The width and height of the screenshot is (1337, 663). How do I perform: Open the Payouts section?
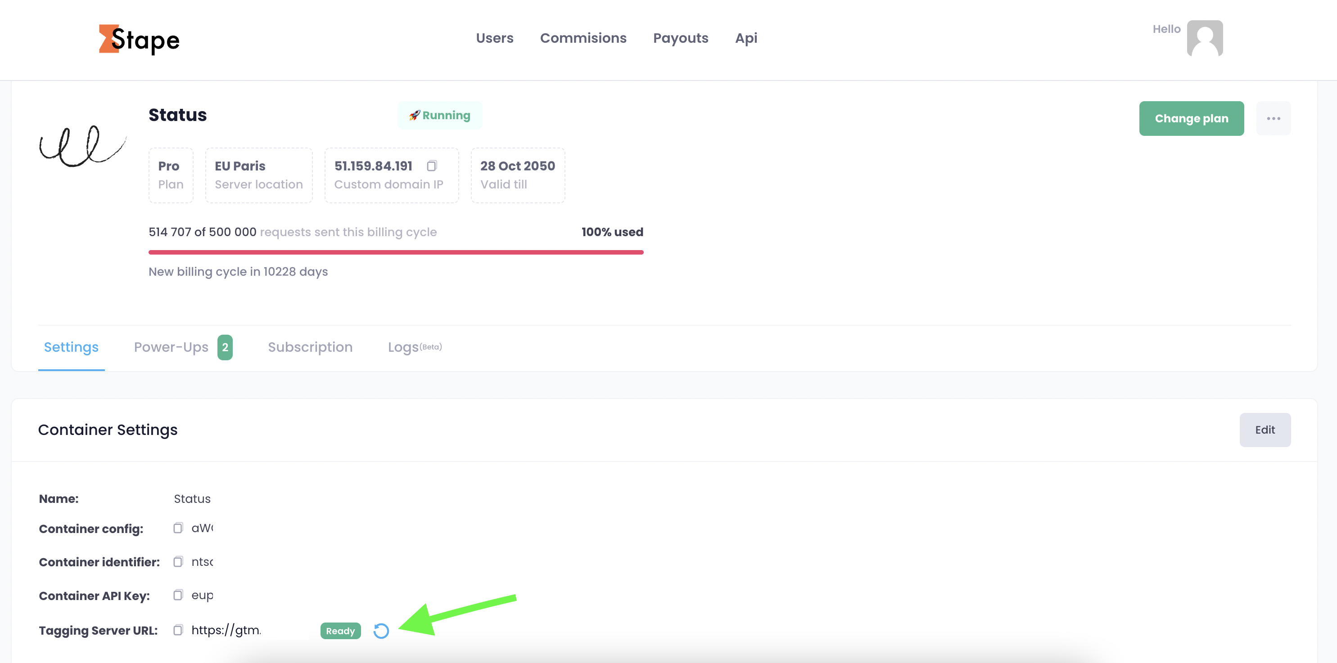(x=681, y=38)
